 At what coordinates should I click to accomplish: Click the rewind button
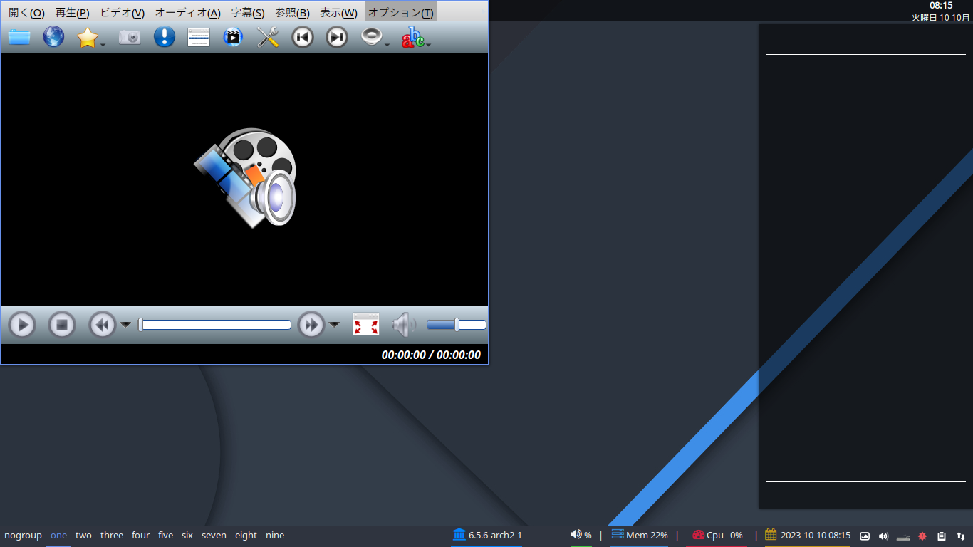(x=103, y=325)
